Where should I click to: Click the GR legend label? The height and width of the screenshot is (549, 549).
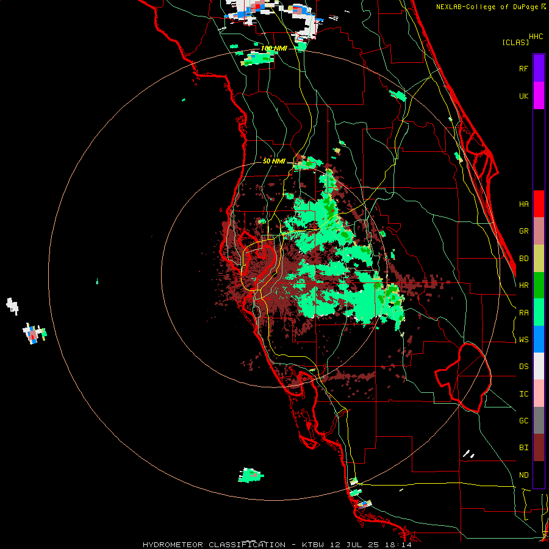[523, 231]
